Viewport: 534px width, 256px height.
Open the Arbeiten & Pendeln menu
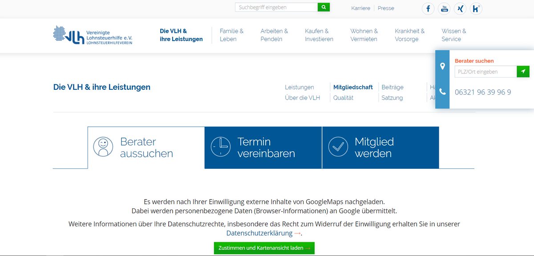coord(274,35)
